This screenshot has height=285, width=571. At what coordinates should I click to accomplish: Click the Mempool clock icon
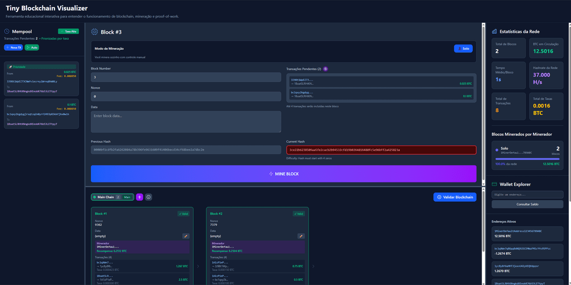(7, 32)
